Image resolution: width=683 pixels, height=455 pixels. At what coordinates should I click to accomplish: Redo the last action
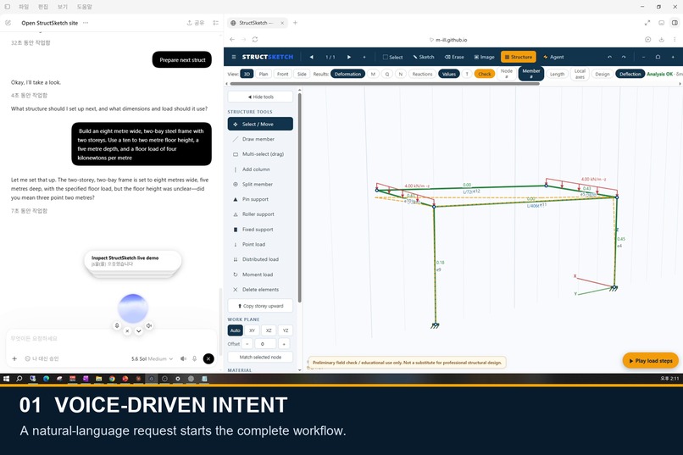click(x=624, y=57)
